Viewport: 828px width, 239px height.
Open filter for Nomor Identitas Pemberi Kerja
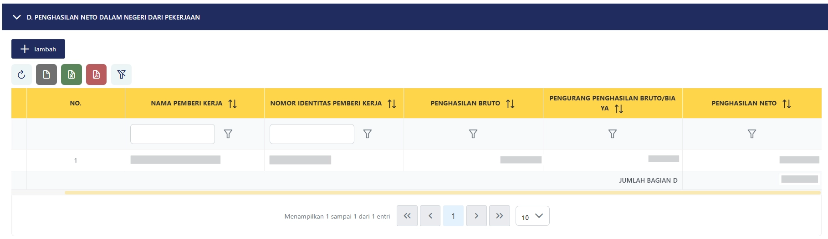(368, 134)
